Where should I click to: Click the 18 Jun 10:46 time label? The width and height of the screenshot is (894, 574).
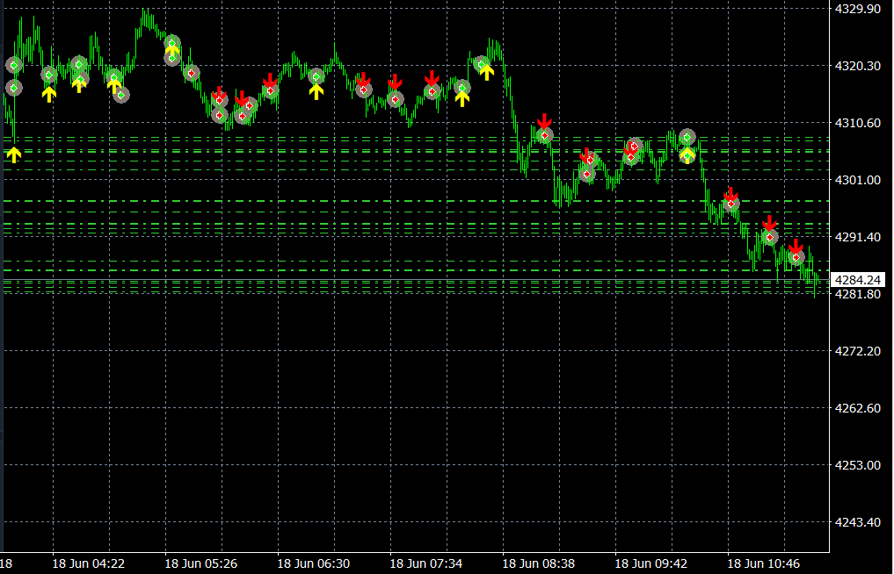[x=763, y=563]
